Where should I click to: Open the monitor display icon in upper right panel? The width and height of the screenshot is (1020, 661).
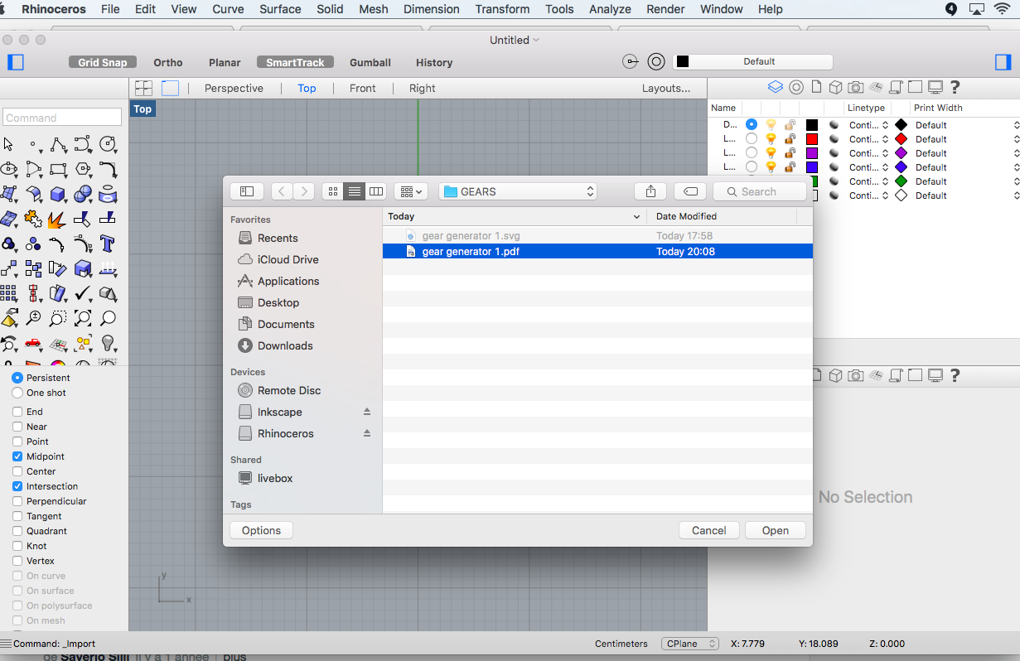click(x=935, y=87)
